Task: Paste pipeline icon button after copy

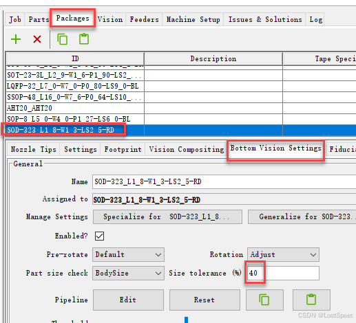Action: [311, 300]
